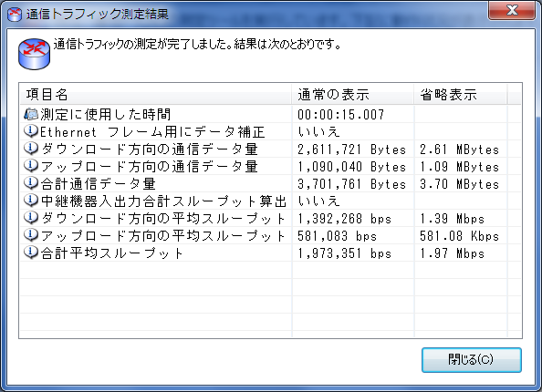Select the 00:00:15.007 measurement time value
Viewport: 542px width, 392px height.
(341, 114)
